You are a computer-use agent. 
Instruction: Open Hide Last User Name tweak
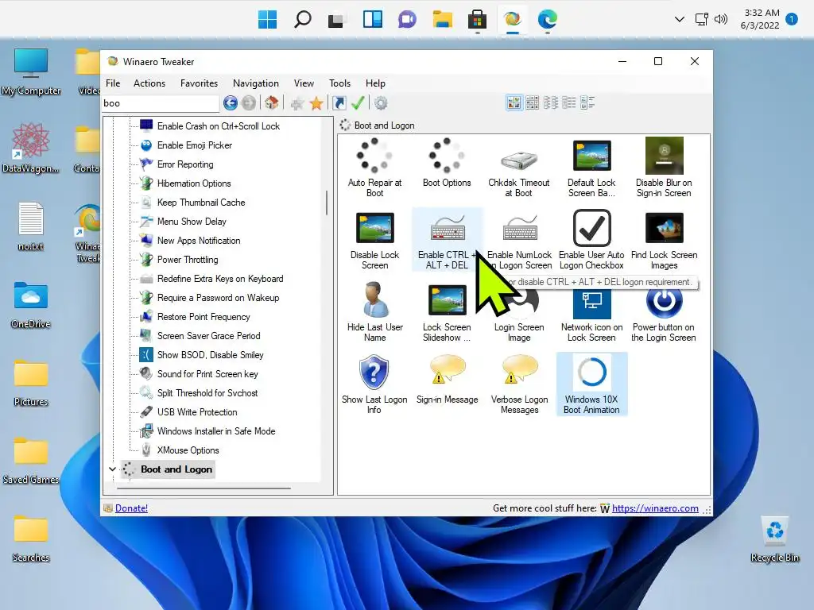tap(374, 311)
